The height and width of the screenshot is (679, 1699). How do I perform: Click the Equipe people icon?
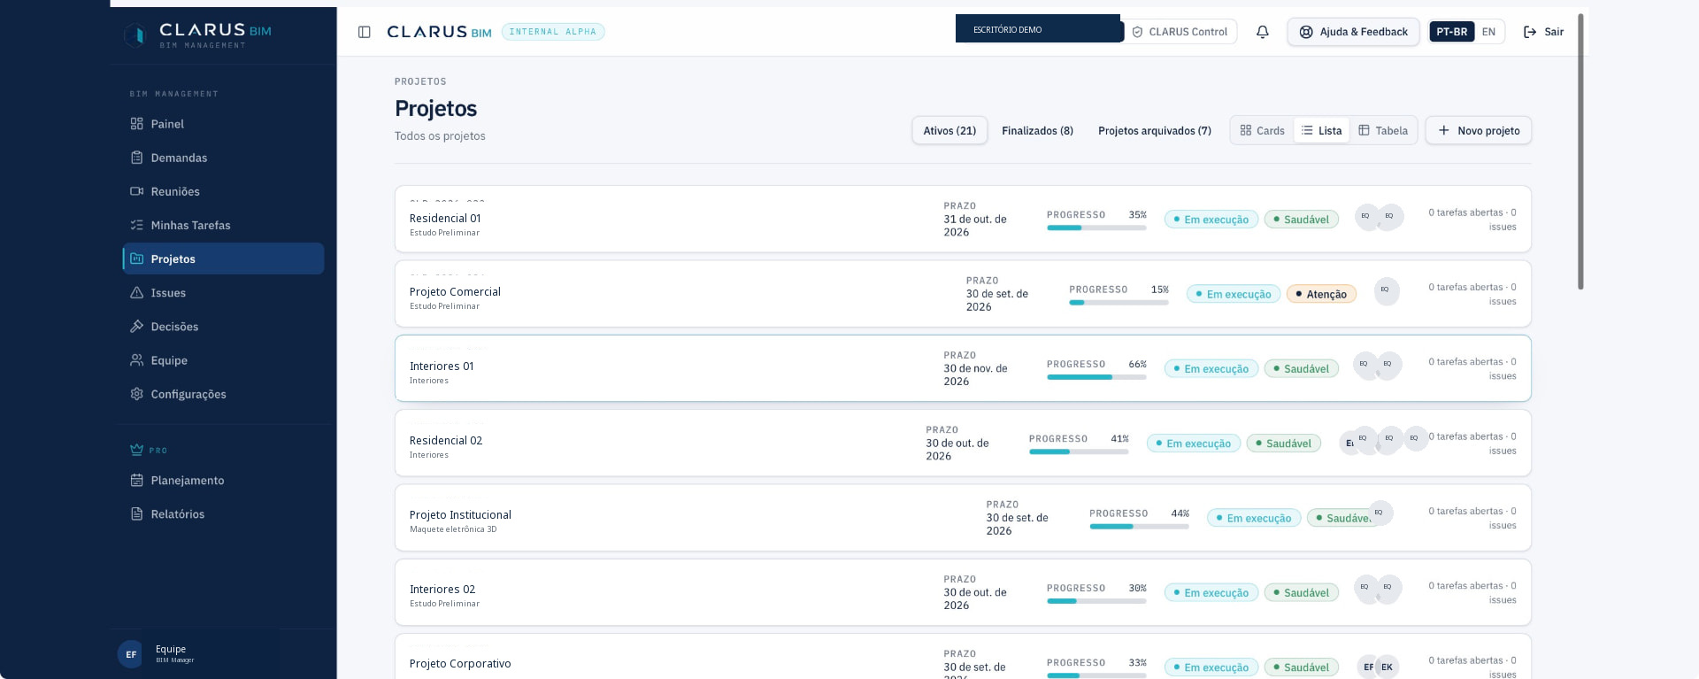click(x=136, y=360)
